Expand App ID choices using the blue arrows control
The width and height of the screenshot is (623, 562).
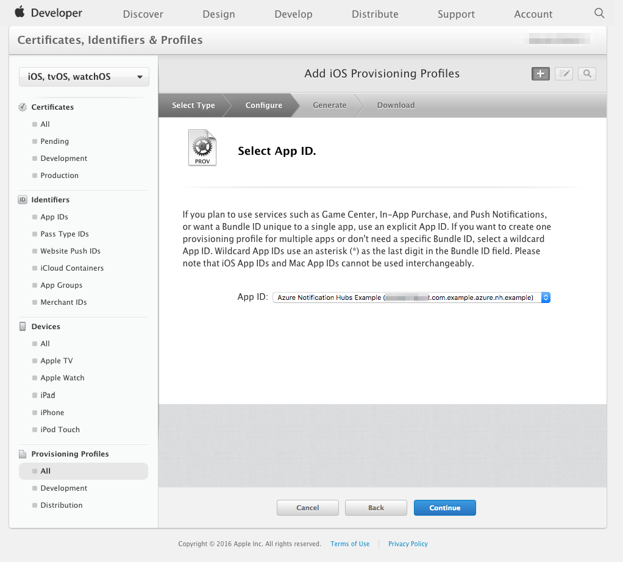pos(546,297)
